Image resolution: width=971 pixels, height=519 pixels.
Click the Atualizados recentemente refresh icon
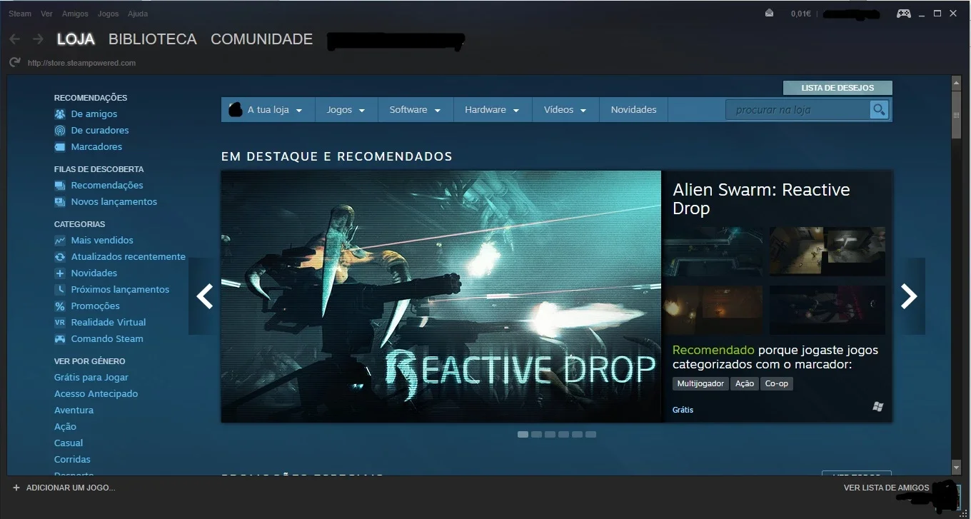[x=60, y=257]
